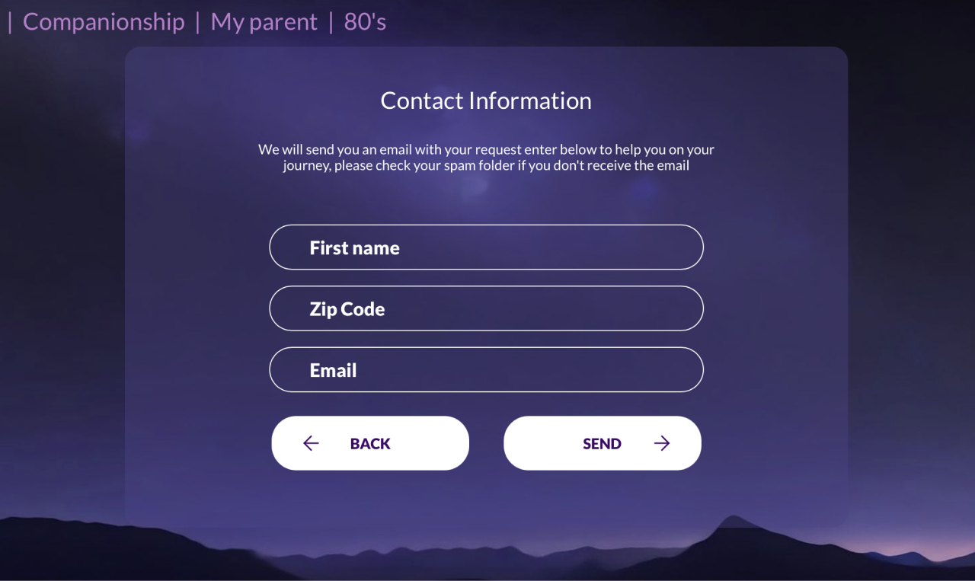
Task: Click the "Zip Code" placeholder text
Action: click(347, 308)
